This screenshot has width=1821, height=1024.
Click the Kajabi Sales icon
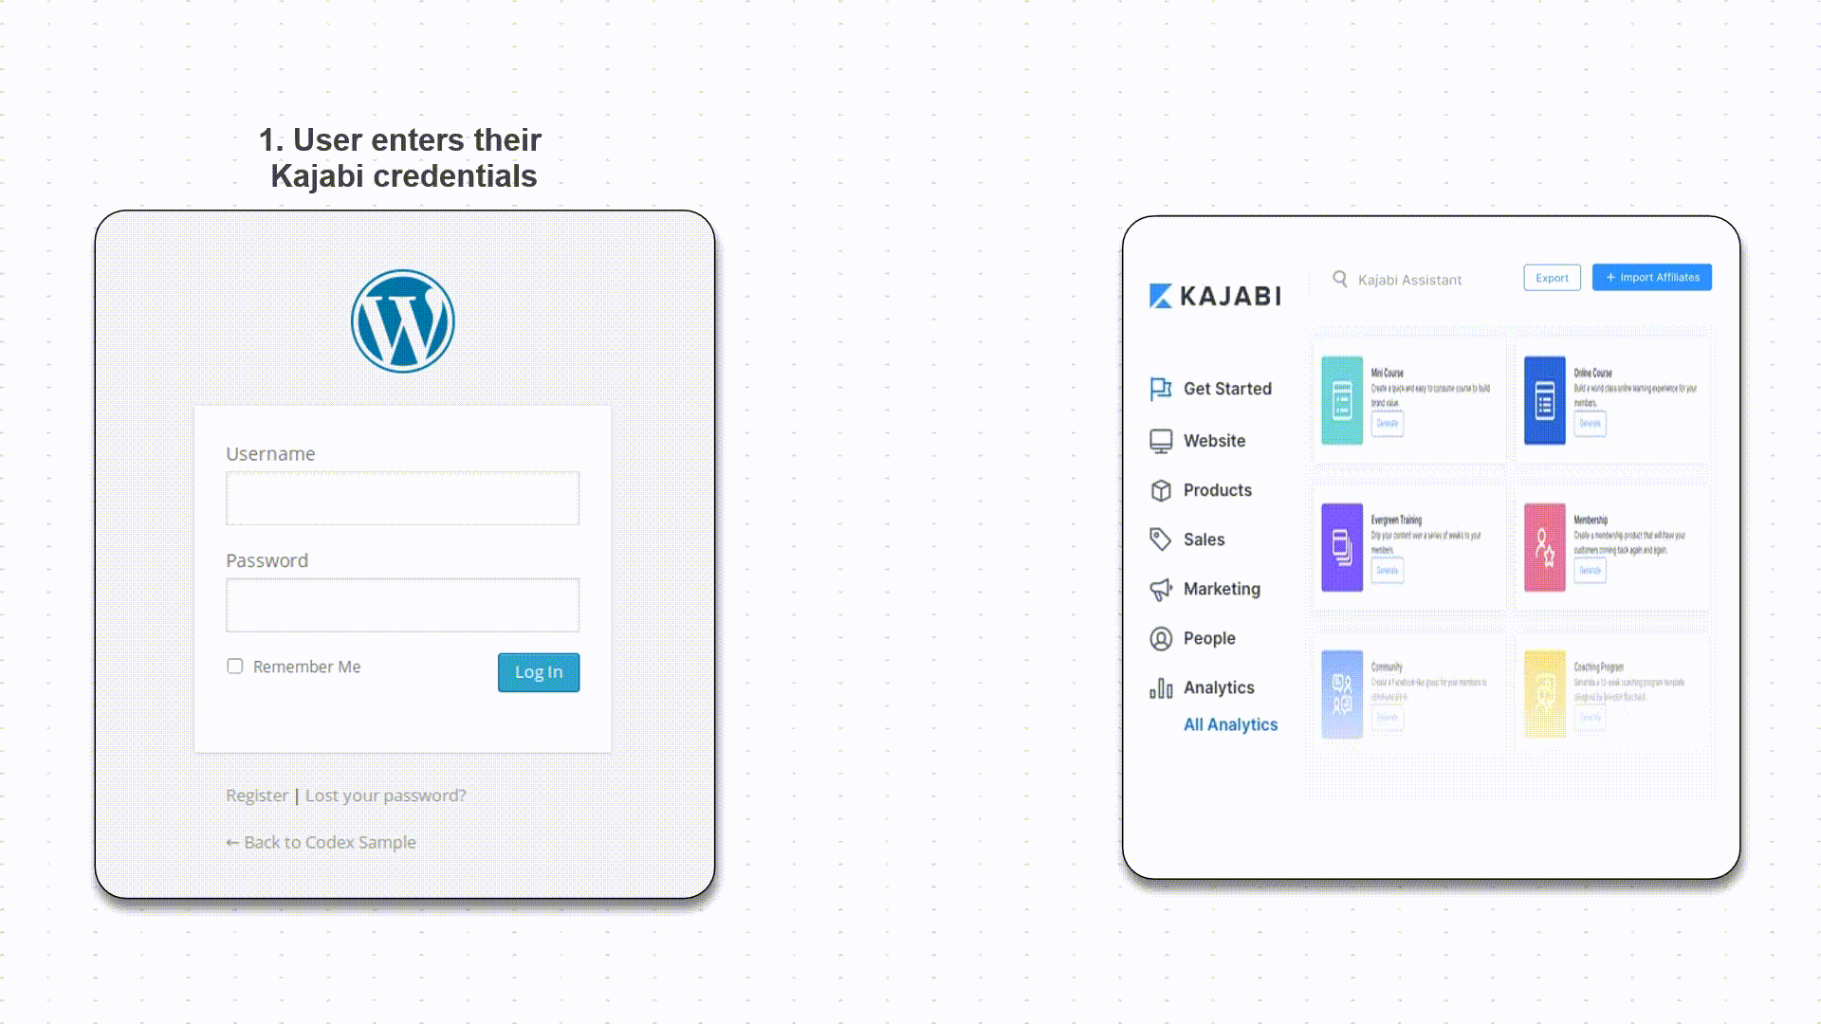[1161, 539]
